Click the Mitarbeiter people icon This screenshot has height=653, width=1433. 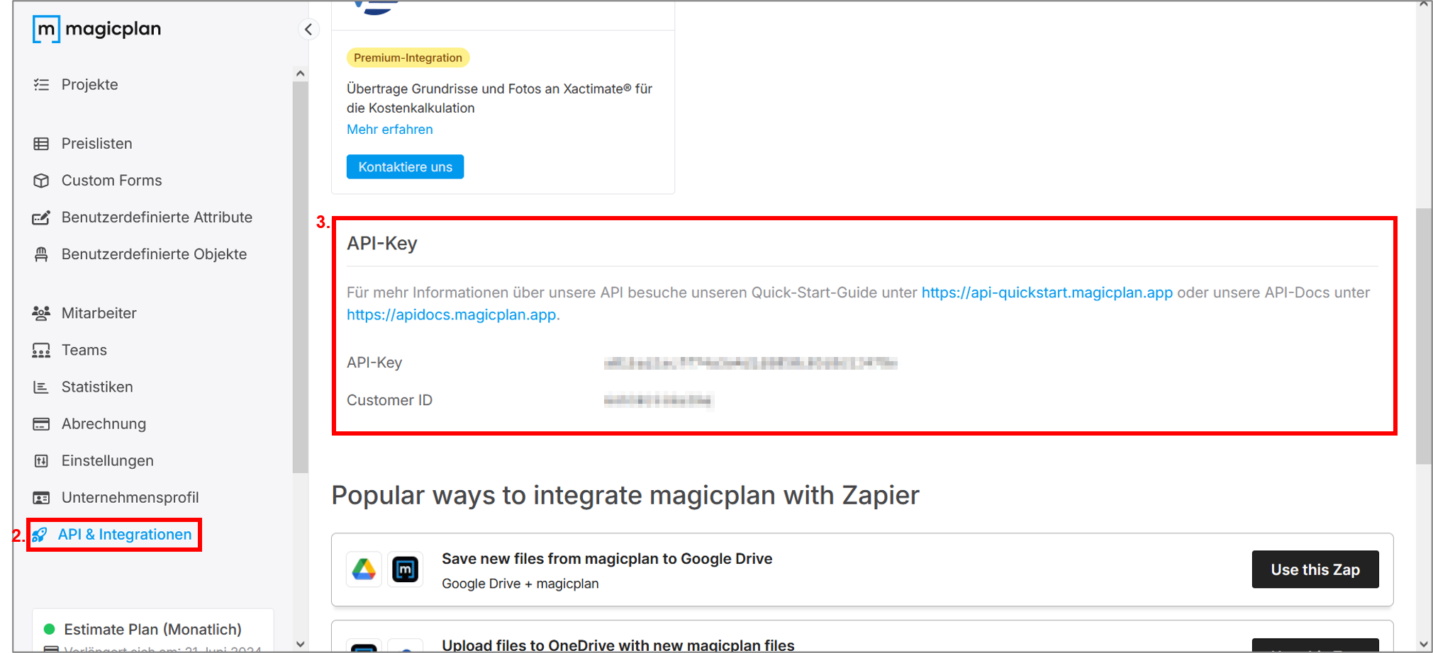[x=41, y=313]
